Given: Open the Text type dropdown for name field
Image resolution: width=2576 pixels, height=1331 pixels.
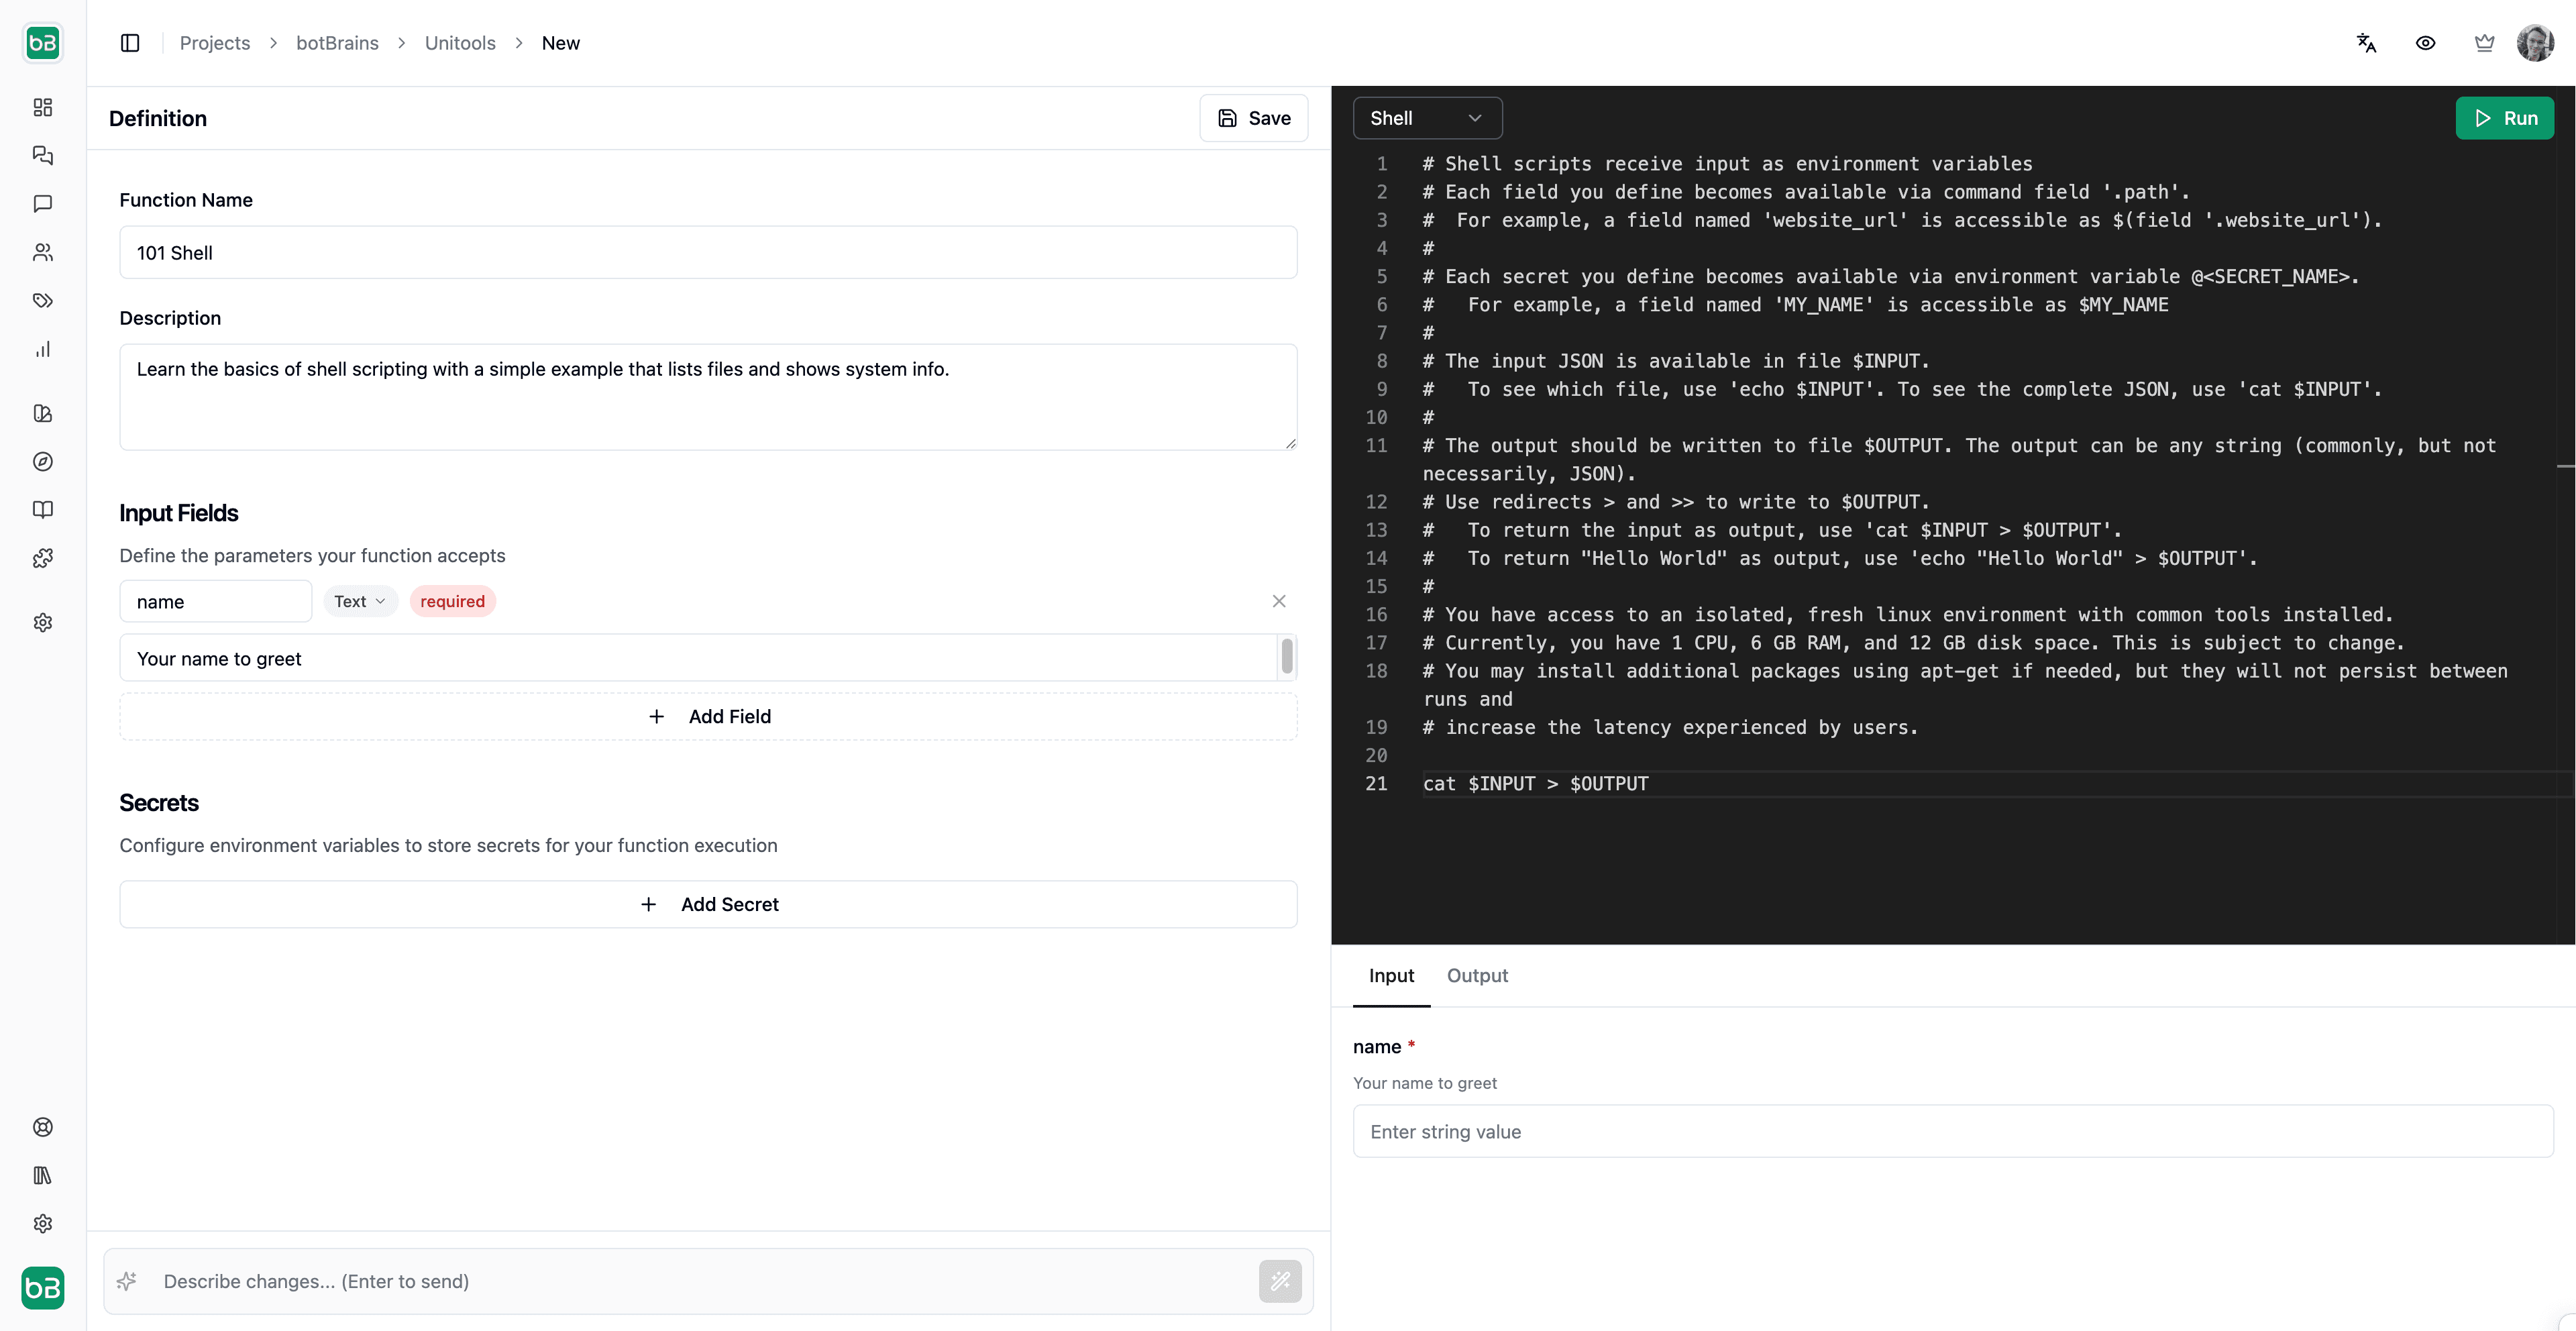Looking at the screenshot, I should pos(359,601).
